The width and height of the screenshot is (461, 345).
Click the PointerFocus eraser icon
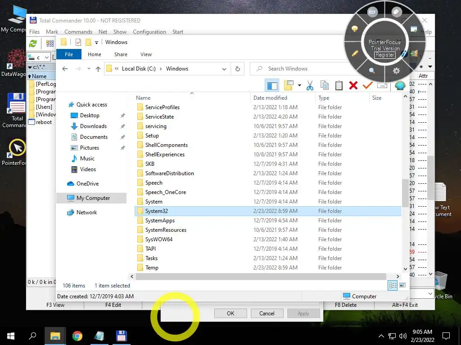click(396, 12)
